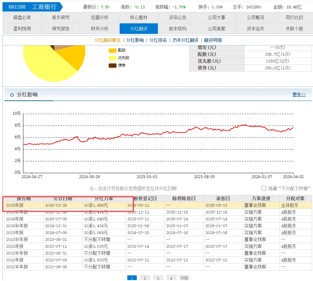
Task: Switch to 盈利预测 tab
Action: [22, 29]
